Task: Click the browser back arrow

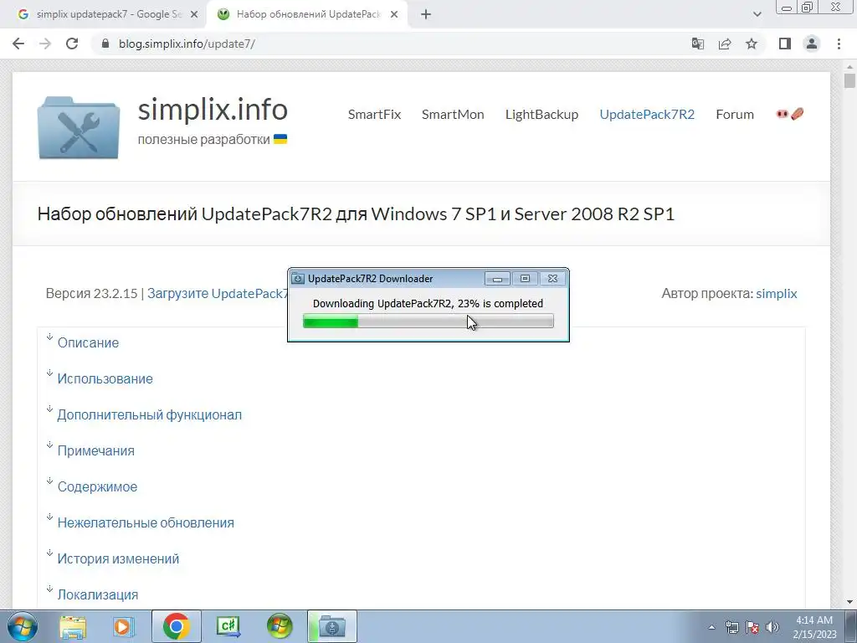Action: pyautogui.click(x=18, y=44)
